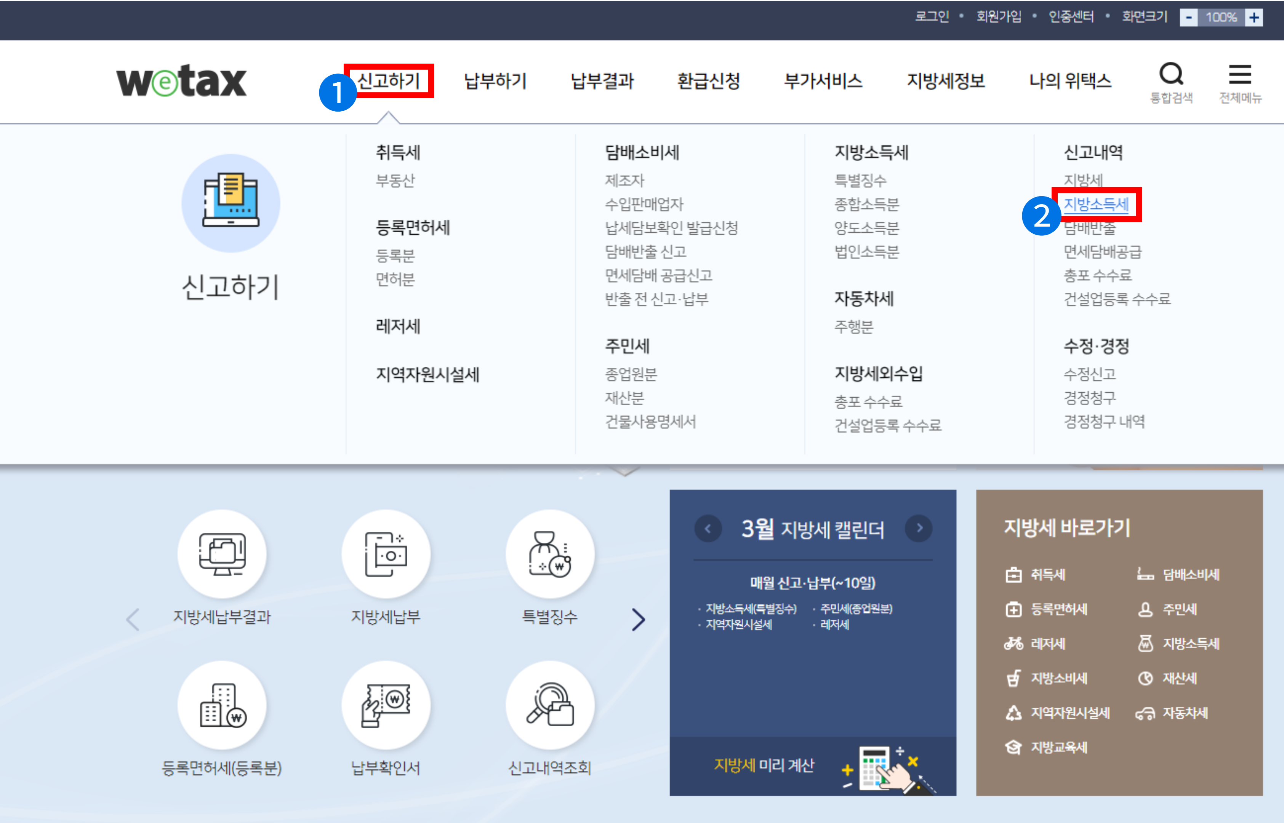
Task: Open the hamburger full menu icon
Action: click(1240, 75)
